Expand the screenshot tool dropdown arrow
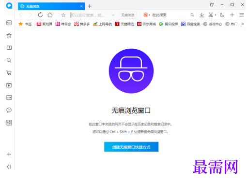Screen dimensions: 247x182 point(216,15)
